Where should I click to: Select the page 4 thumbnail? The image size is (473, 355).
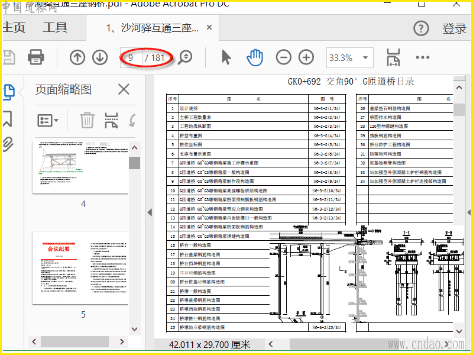click(x=80, y=167)
